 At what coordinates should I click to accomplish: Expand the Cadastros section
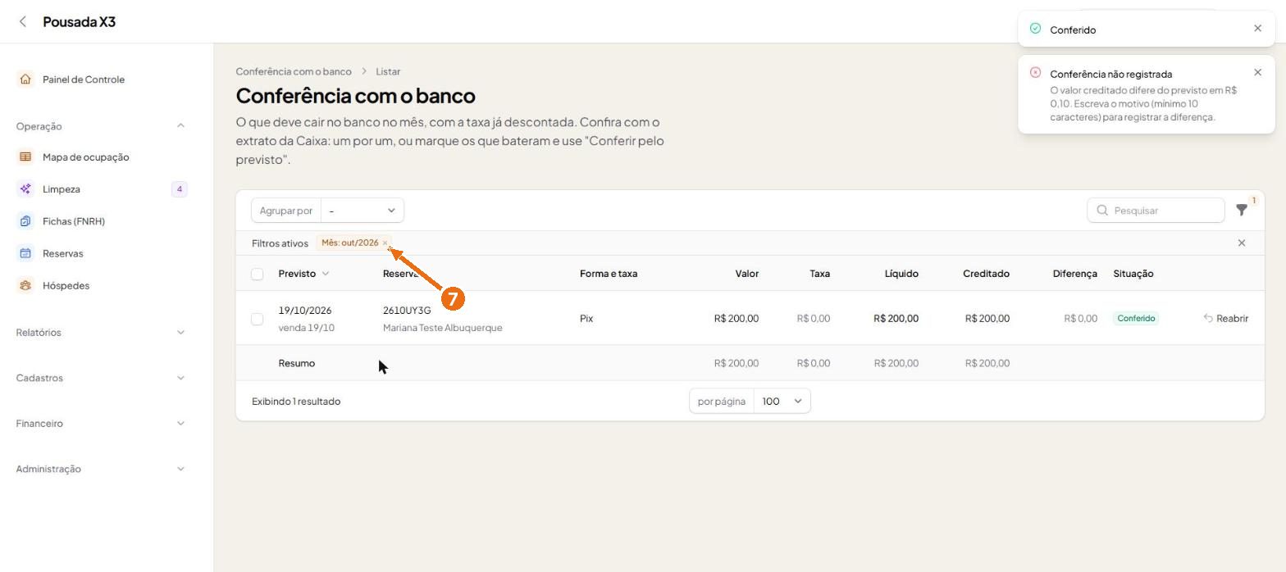click(180, 379)
